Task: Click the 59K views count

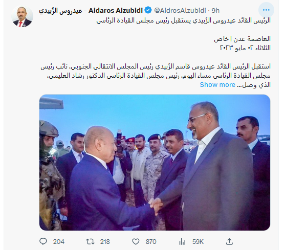Action: click(x=198, y=242)
